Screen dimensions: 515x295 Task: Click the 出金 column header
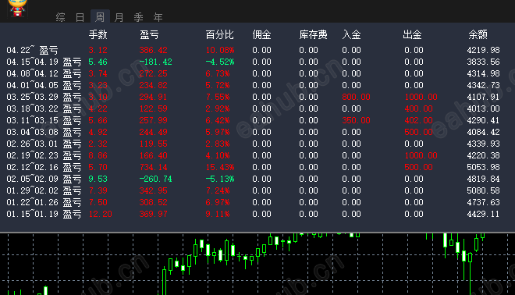[x=412, y=34]
